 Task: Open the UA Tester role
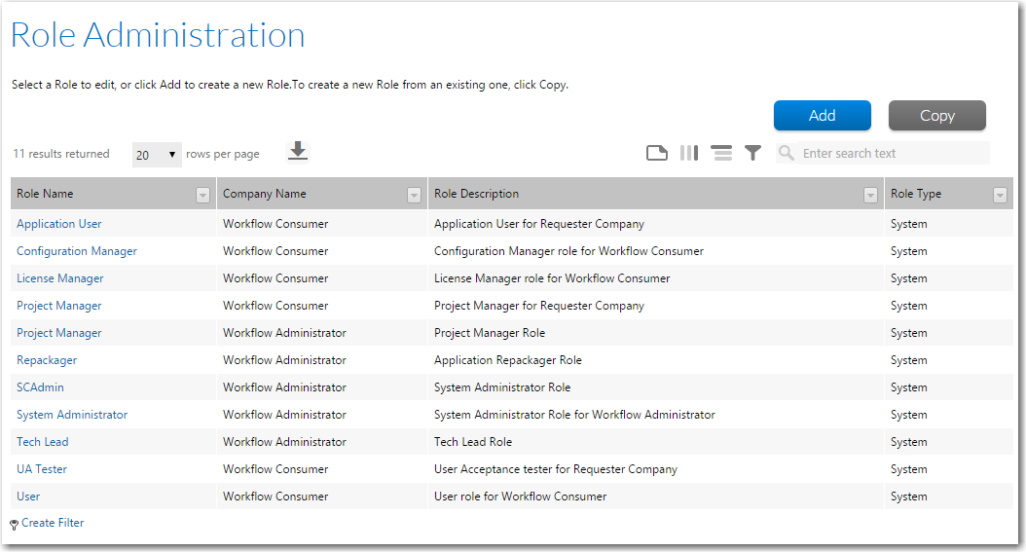click(x=42, y=469)
